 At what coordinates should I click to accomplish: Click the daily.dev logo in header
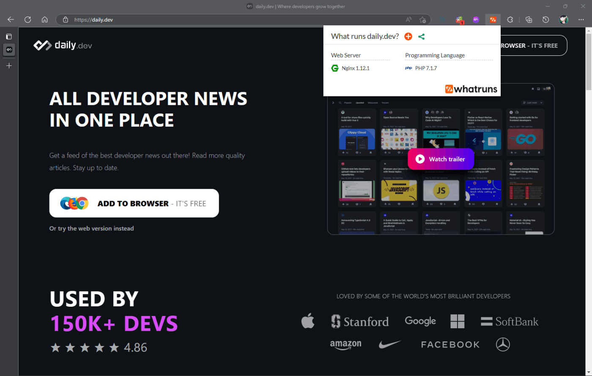point(63,45)
